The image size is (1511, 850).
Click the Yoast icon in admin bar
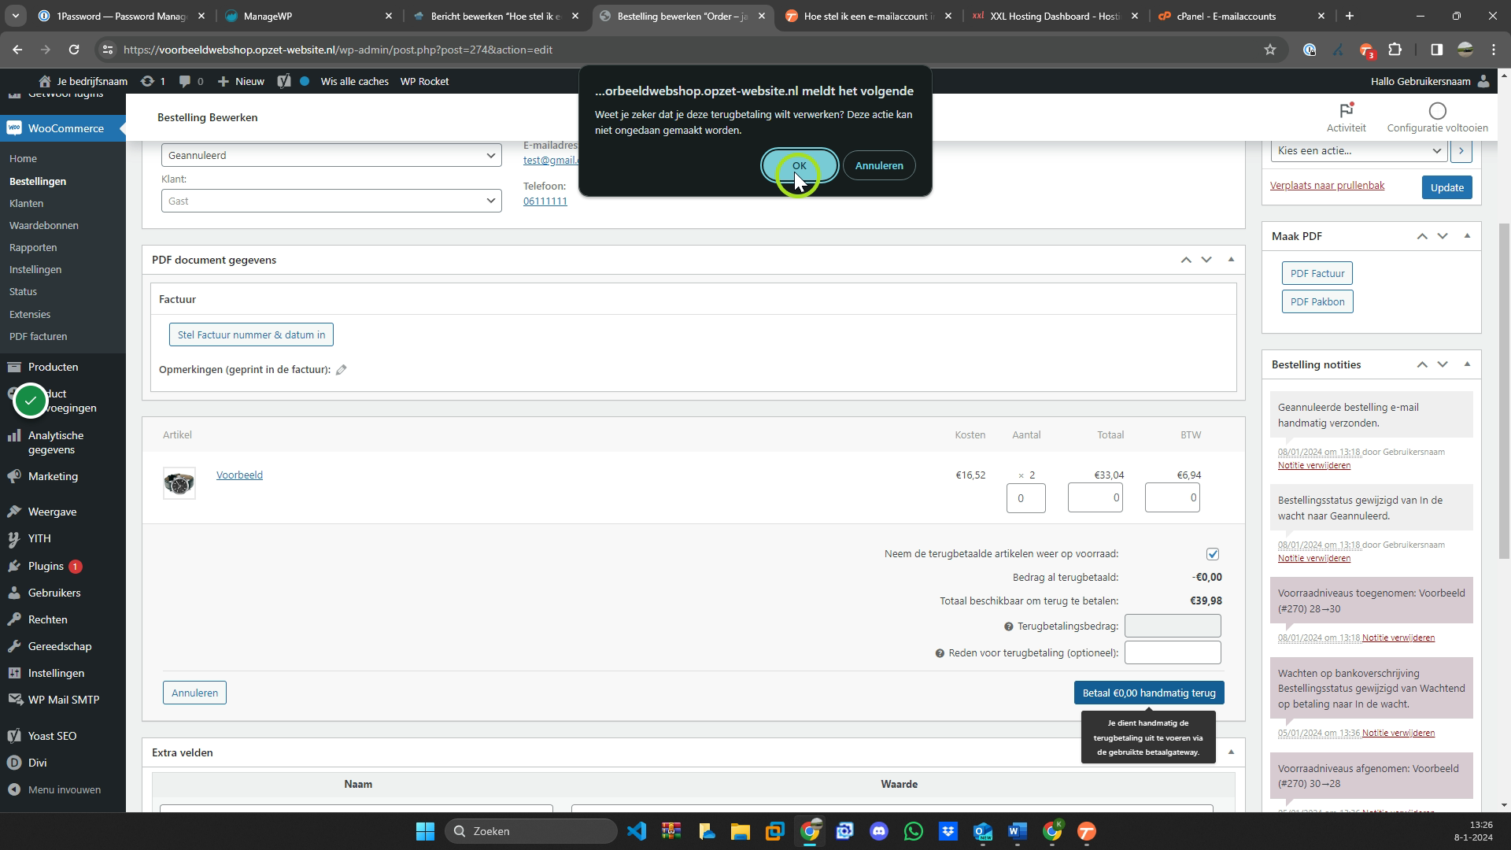[x=284, y=81]
